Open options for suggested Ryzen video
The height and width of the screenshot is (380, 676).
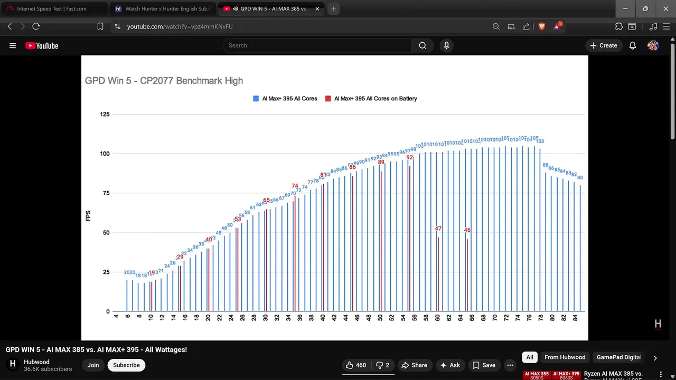click(660, 375)
